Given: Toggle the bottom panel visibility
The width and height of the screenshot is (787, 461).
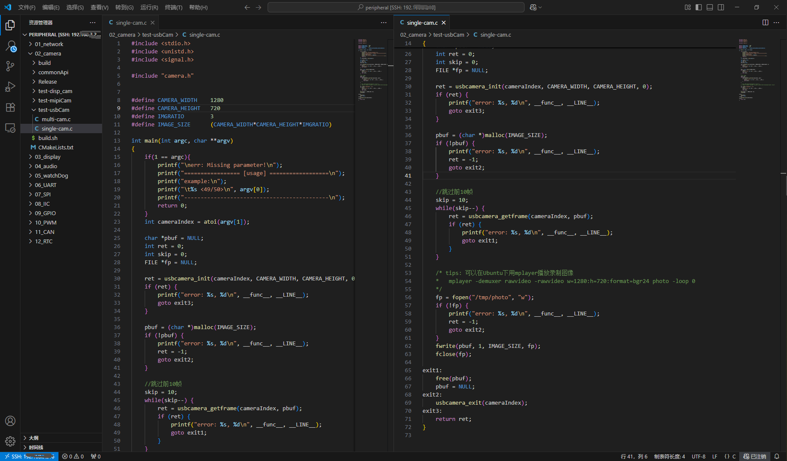Looking at the screenshot, I should (710, 7).
